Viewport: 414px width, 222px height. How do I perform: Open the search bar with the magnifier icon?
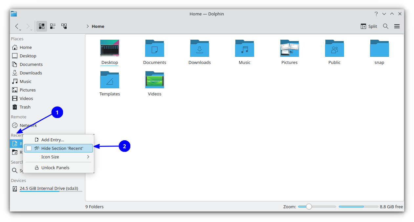[385, 26]
